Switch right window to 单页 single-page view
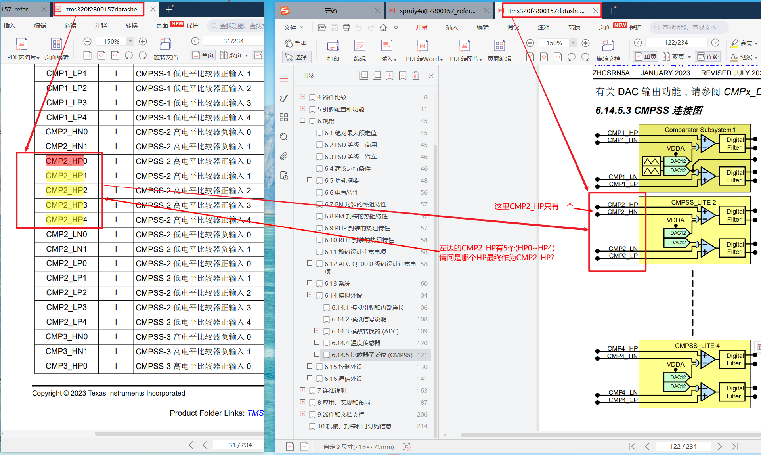 [646, 57]
